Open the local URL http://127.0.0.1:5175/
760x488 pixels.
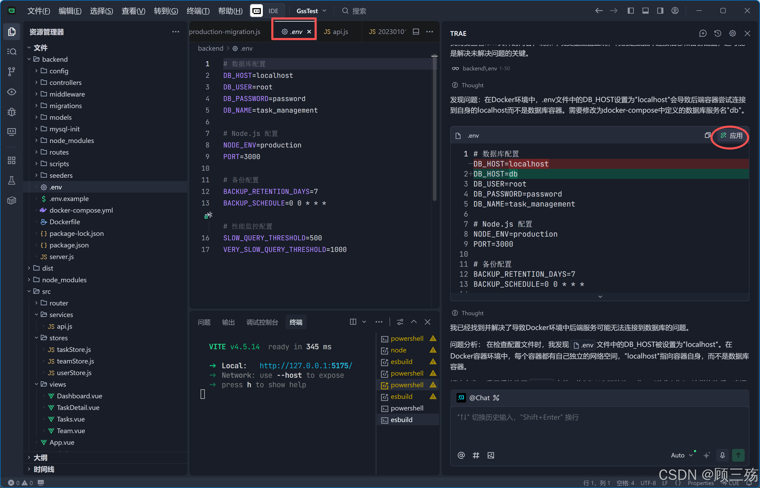306,365
